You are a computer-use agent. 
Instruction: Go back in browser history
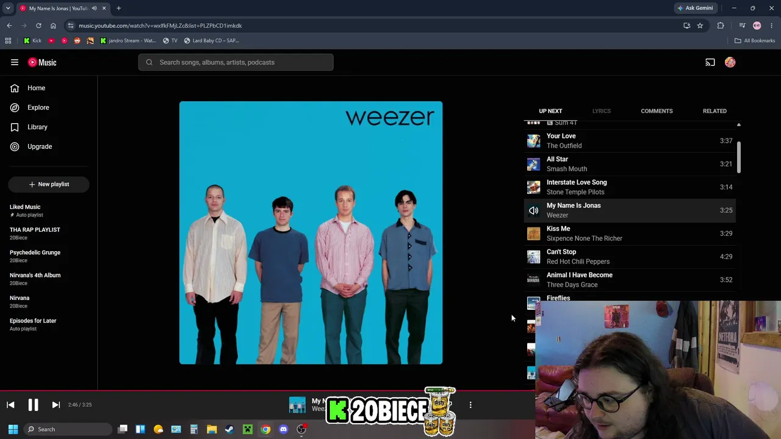pyautogui.click(x=9, y=26)
